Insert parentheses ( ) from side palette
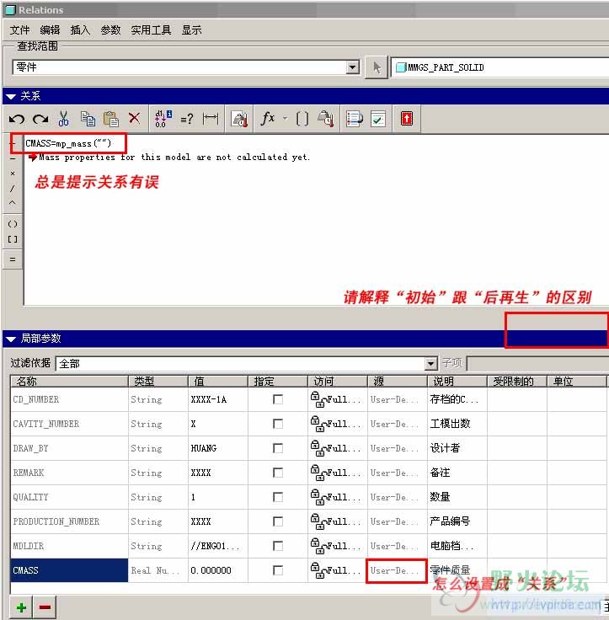 tap(13, 224)
